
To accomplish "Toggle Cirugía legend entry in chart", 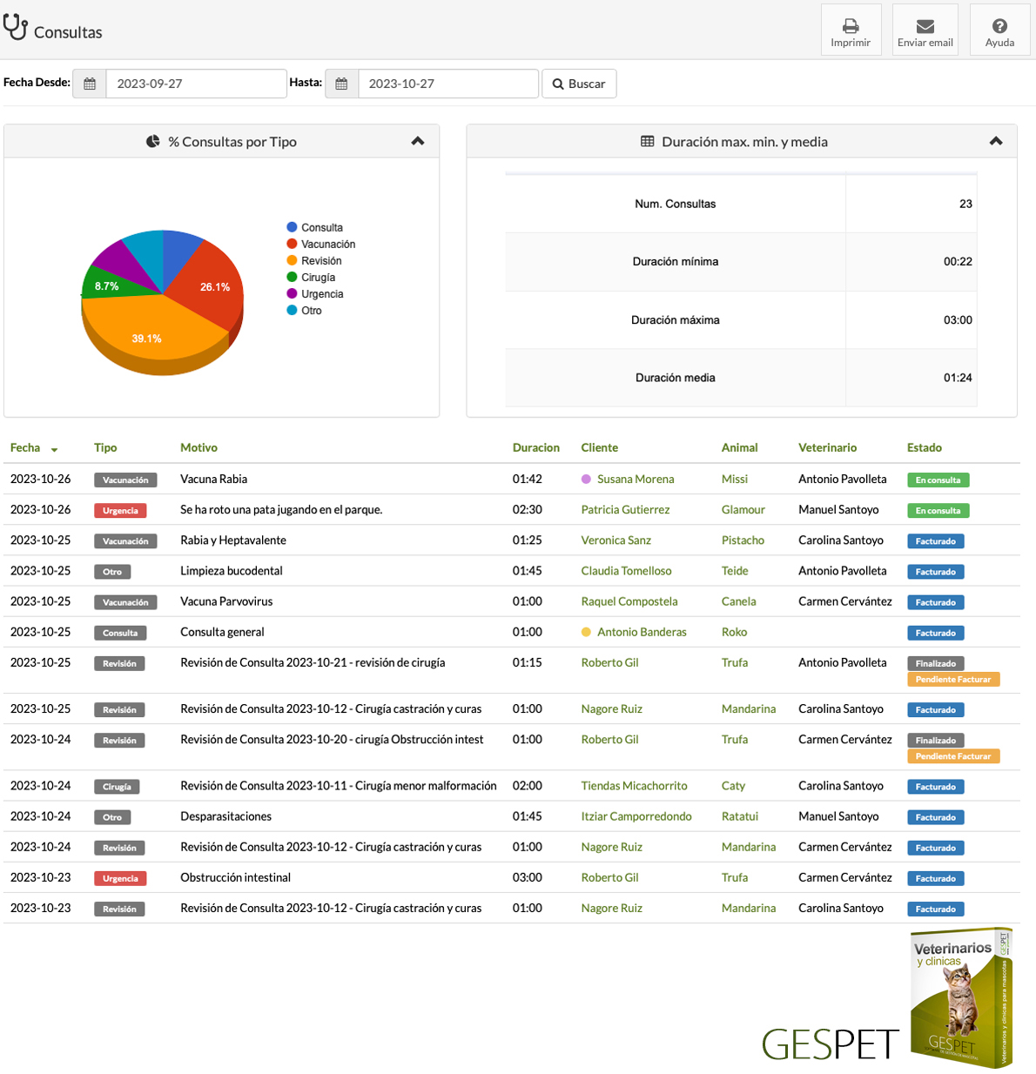I will pos(318,278).
